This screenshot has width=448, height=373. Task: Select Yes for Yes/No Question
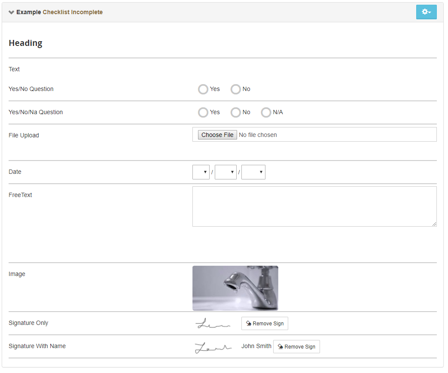(x=203, y=89)
